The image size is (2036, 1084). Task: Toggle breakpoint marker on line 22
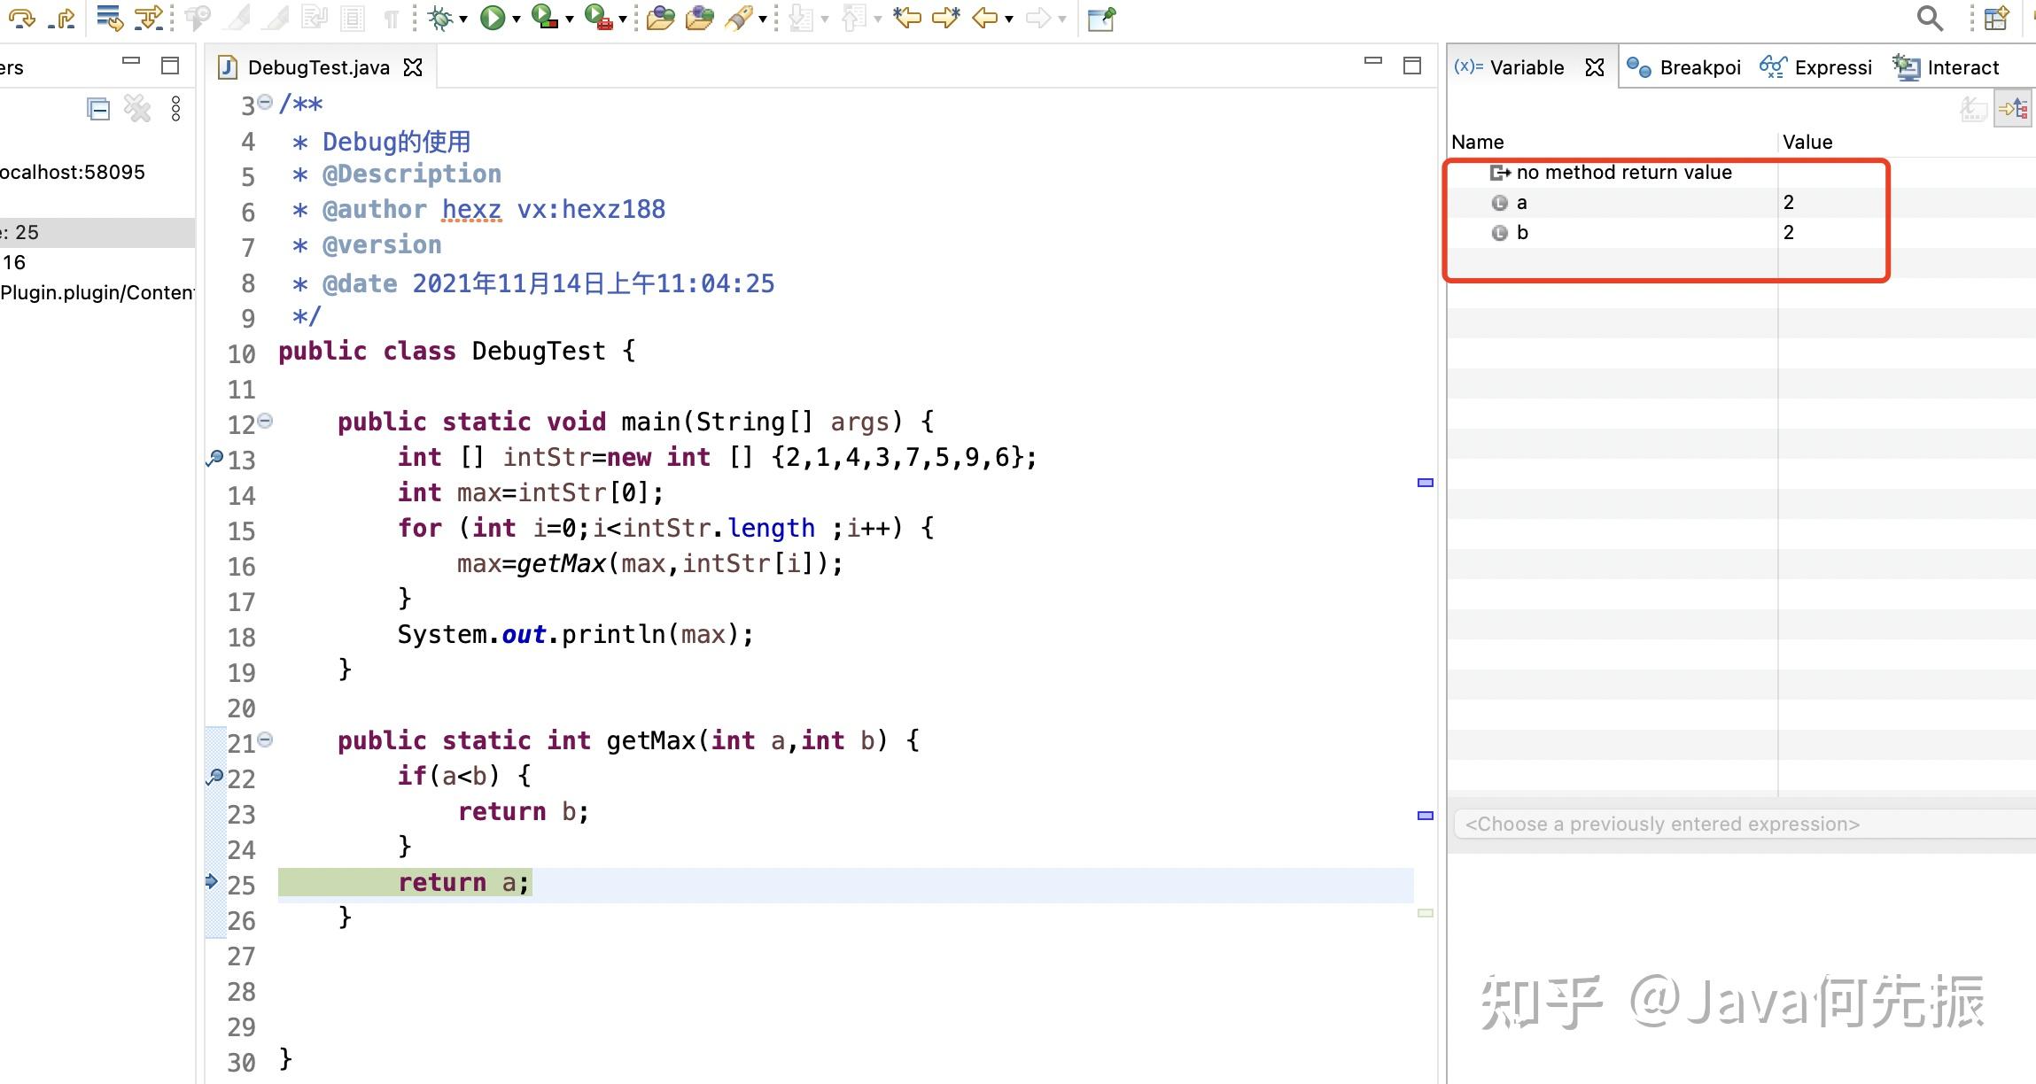click(214, 777)
